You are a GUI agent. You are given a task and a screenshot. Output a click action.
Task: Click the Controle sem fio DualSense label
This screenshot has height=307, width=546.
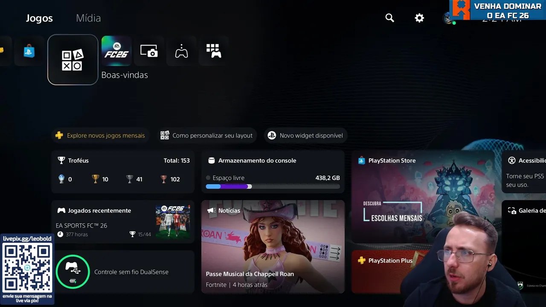(131, 272)
